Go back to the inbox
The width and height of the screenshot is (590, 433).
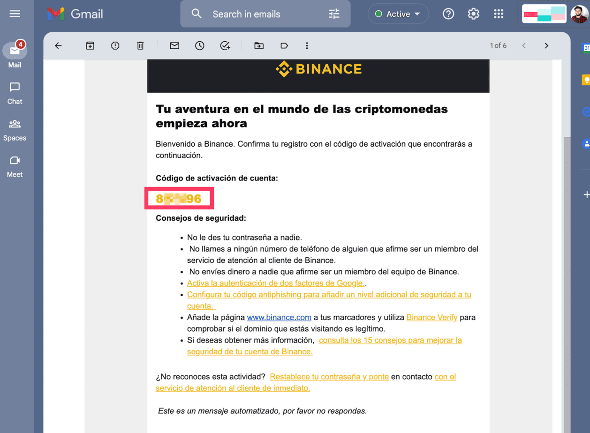[58, 45]
